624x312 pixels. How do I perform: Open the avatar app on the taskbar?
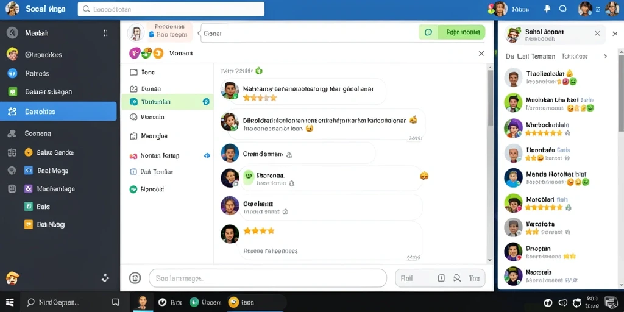pyautogui.click(x=142, y=302)
